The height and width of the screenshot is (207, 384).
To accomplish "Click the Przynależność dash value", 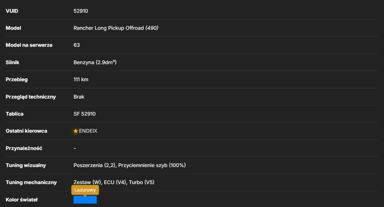I will click(75, 148).
